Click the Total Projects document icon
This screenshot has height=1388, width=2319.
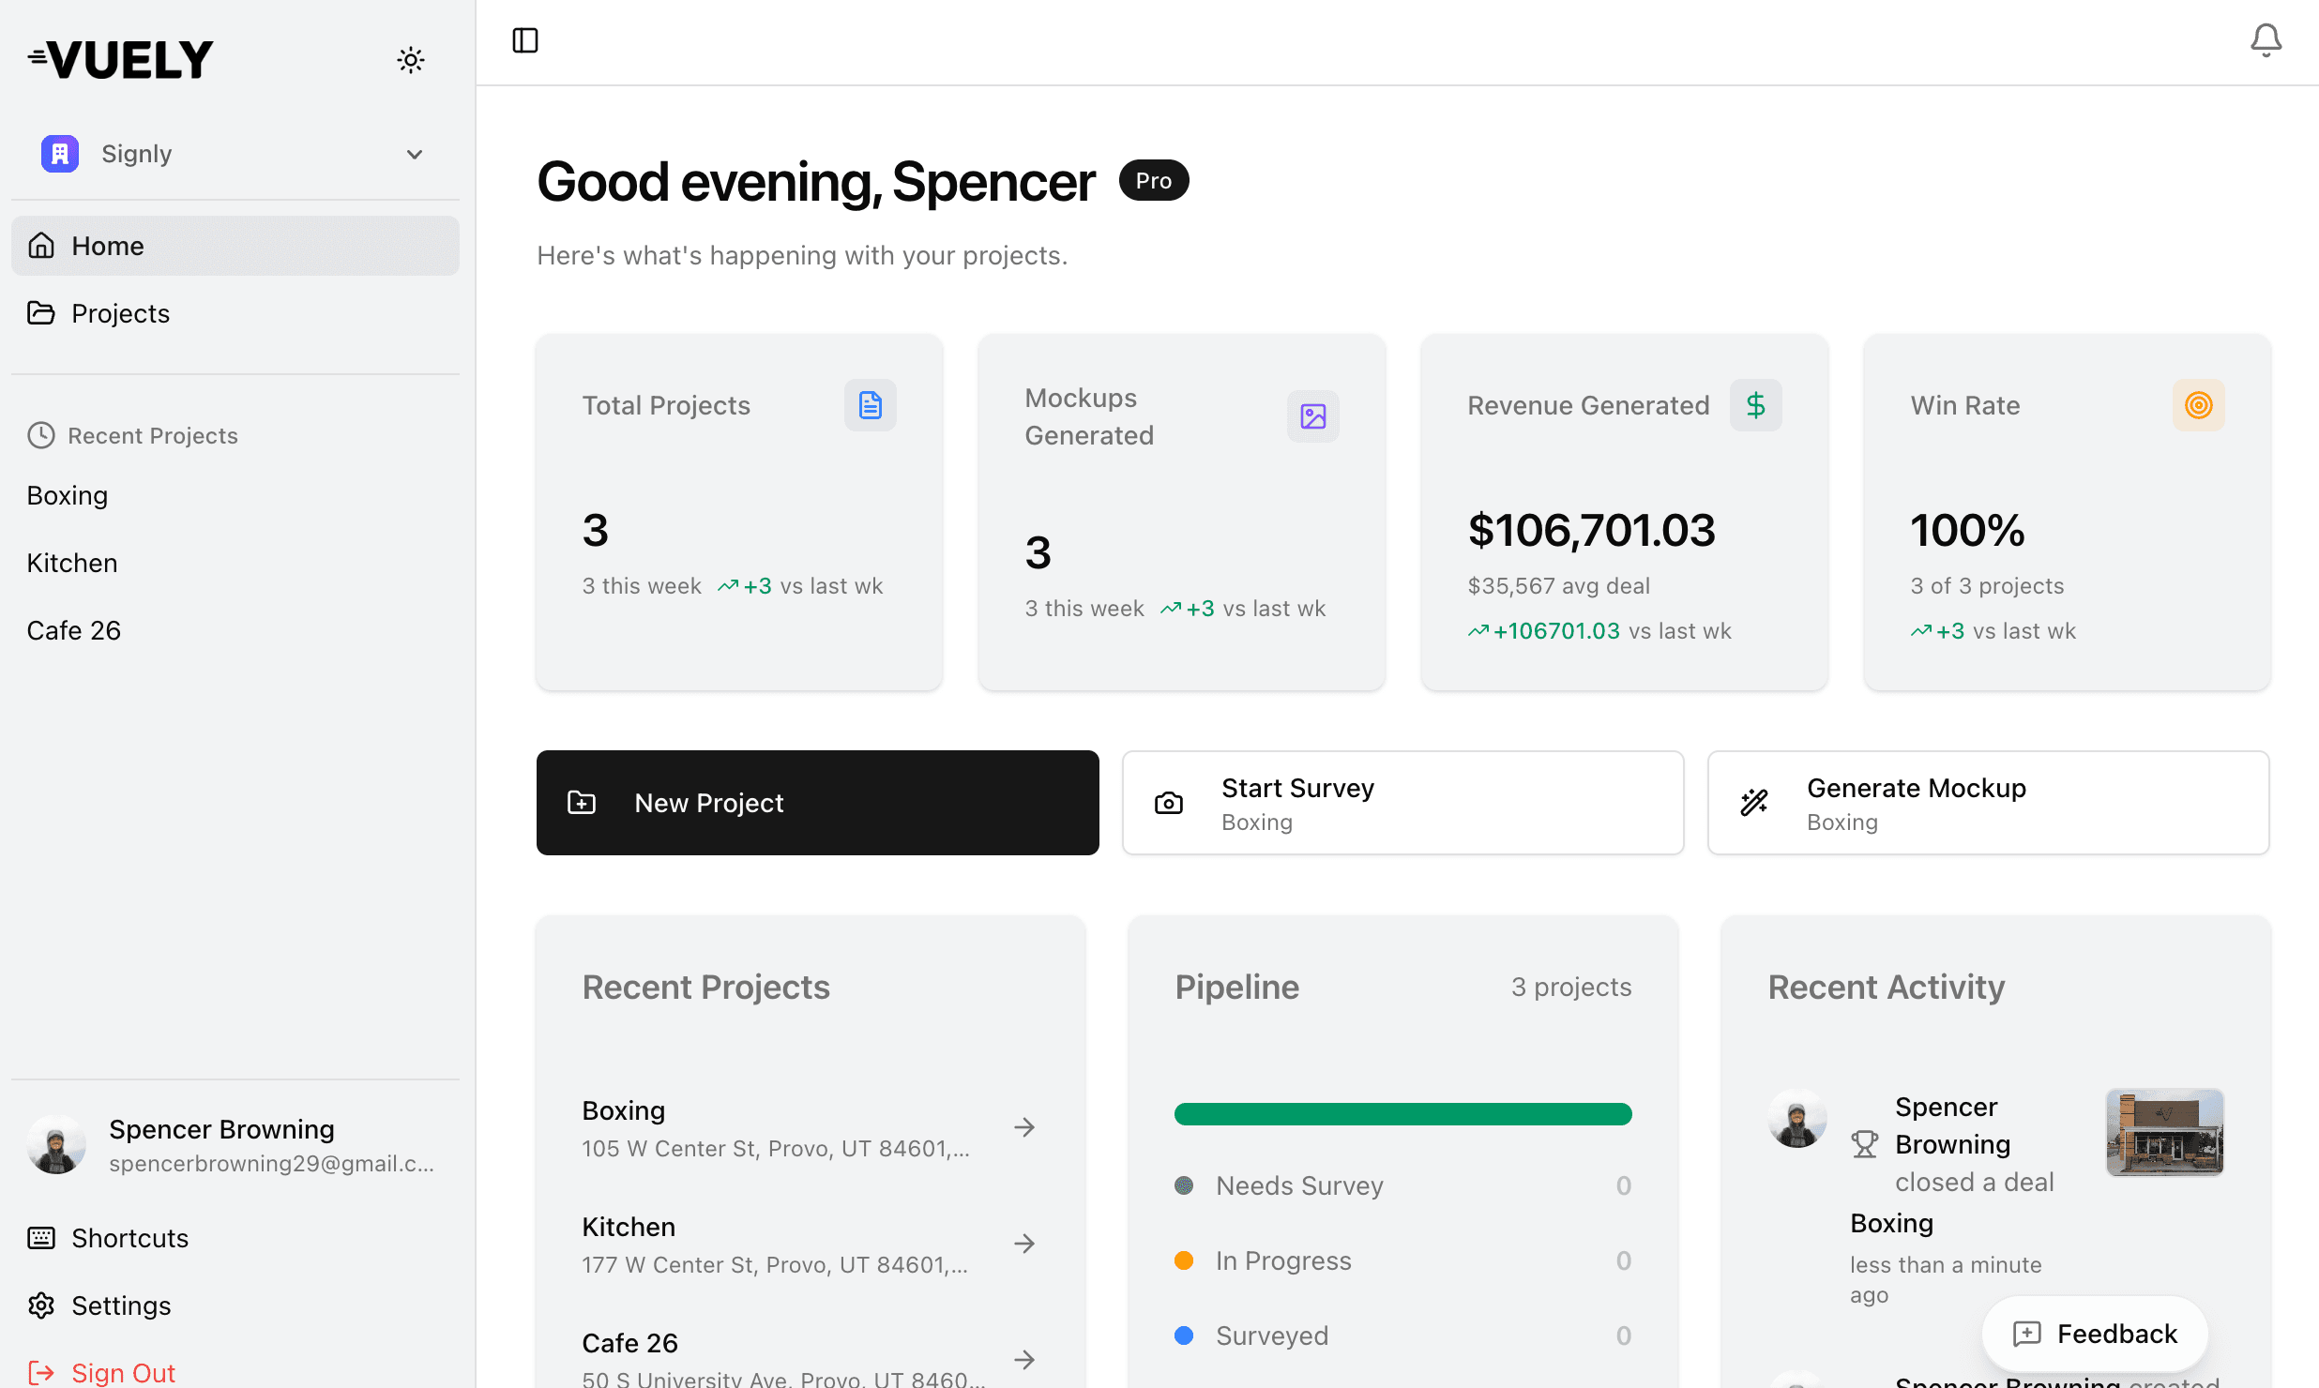[x=870, y=405]
